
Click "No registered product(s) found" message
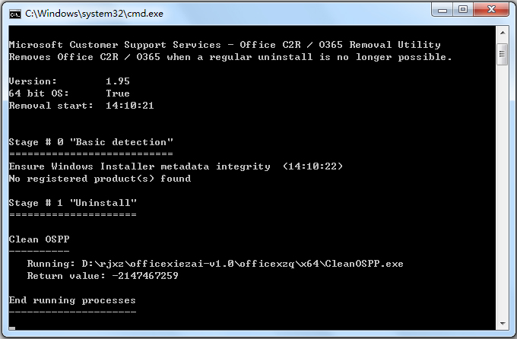(x=100, y=179)
